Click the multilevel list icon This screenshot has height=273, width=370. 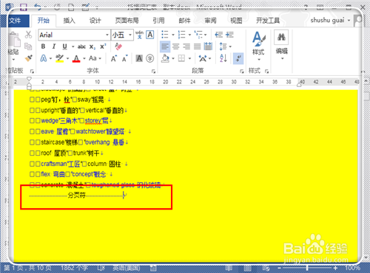(x=198, y=35)
